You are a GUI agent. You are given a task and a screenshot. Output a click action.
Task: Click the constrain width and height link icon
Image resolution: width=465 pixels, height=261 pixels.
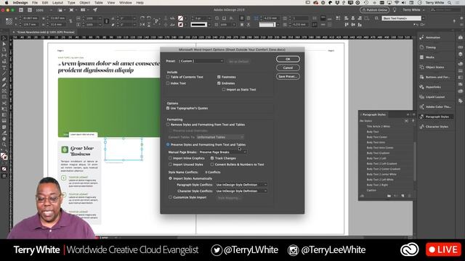[x=70, y=21]
